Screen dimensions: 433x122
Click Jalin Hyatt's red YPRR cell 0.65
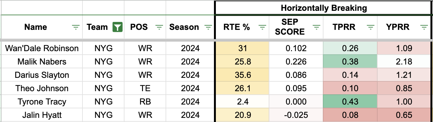405,115
